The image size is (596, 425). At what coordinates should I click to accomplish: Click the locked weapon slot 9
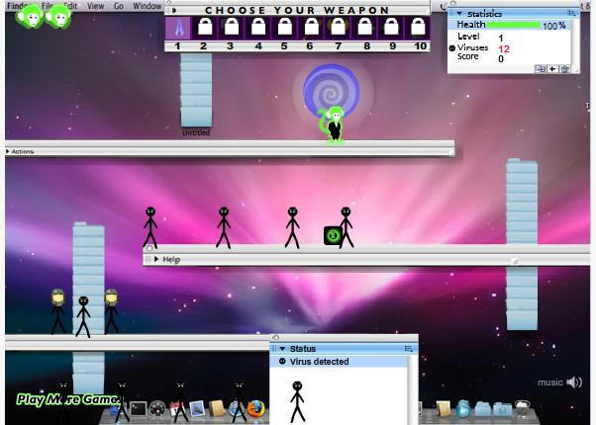[391, 28]
